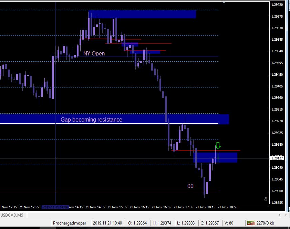
Task: Select the blue rectangle at the chart top
Action: (142, 14)
